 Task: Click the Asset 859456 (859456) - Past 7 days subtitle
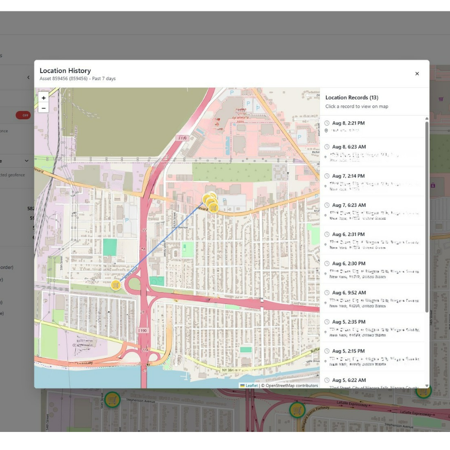click(77, 78)
